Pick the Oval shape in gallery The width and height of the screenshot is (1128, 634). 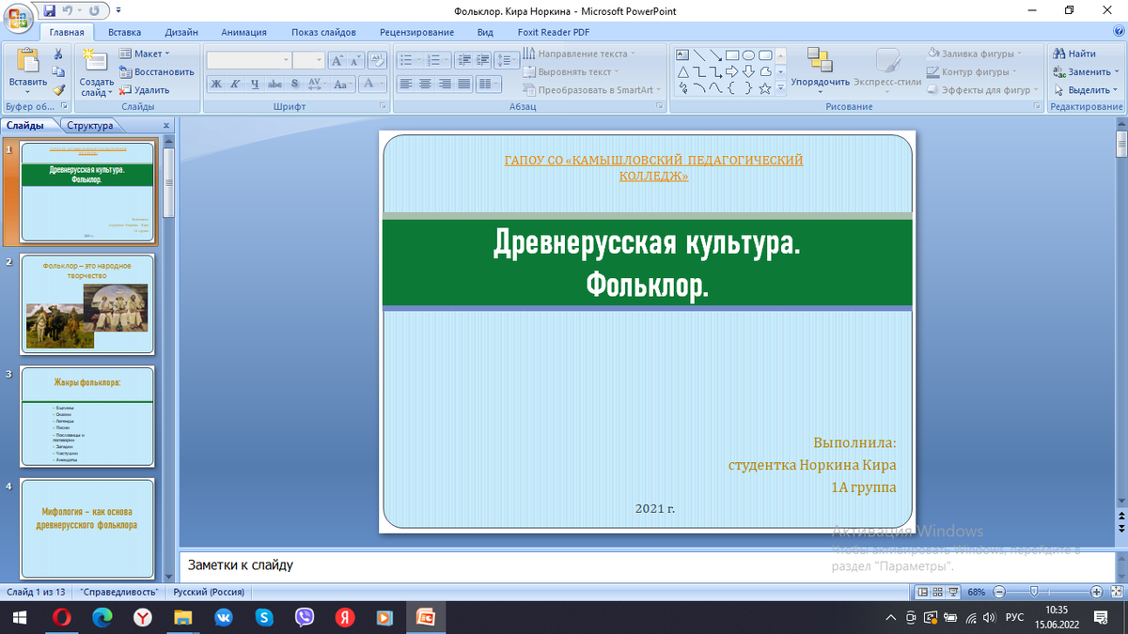pos(749,54)
